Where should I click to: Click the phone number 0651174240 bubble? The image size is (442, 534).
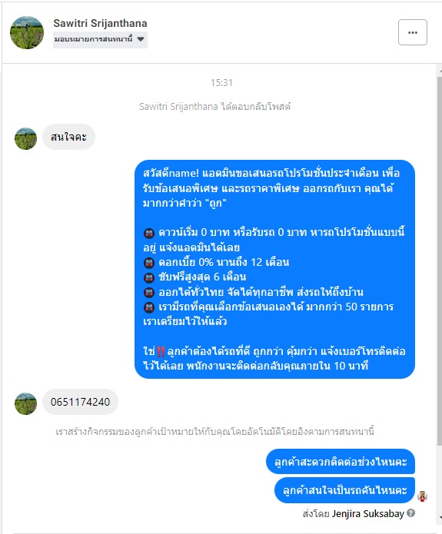point(80,402)
